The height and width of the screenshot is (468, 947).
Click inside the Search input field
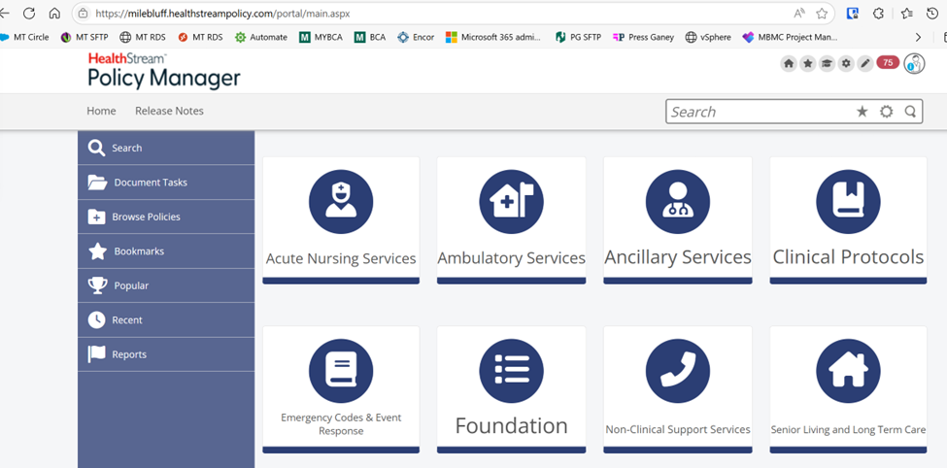coord(758,112)
